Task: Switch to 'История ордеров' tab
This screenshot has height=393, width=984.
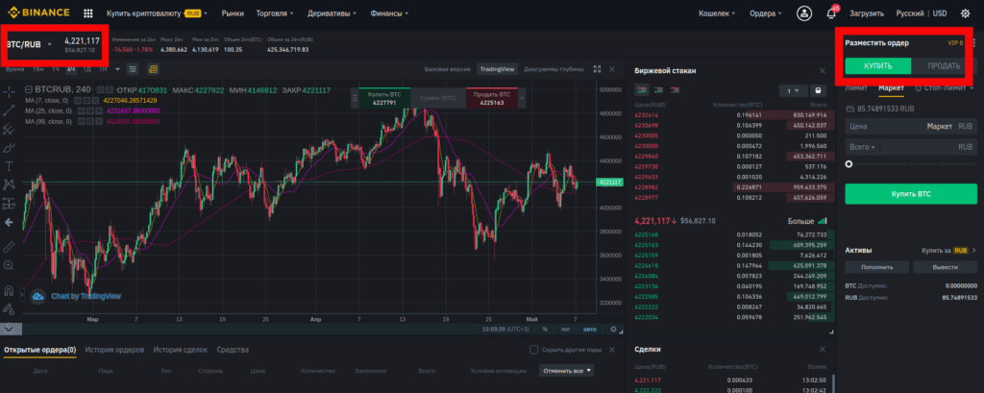Action: click(x=113, y=350)
